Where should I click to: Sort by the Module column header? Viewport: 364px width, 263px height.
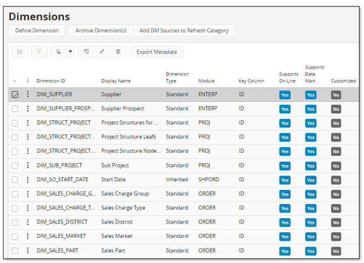pyautogui.click(x=206, y=81)
